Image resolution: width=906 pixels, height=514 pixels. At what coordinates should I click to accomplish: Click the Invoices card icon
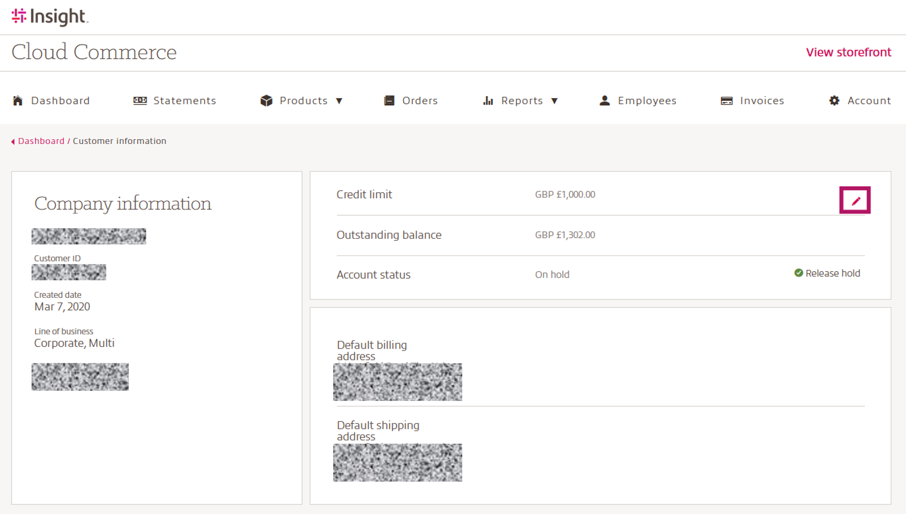[x=727, y=101]
